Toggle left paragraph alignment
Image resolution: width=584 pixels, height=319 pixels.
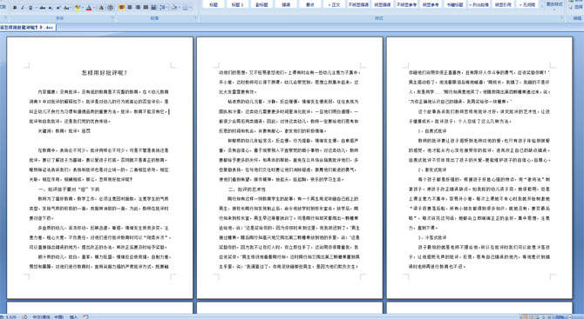pos(122,8)
